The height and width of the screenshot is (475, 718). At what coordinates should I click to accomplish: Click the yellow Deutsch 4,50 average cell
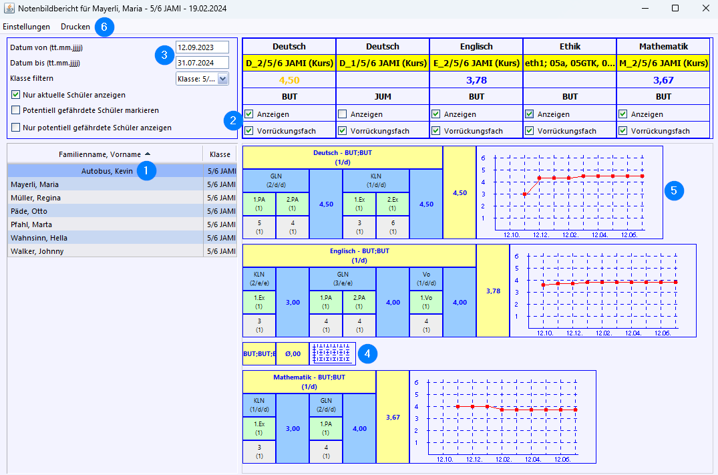pyautogui.click(x=460, y=193)
